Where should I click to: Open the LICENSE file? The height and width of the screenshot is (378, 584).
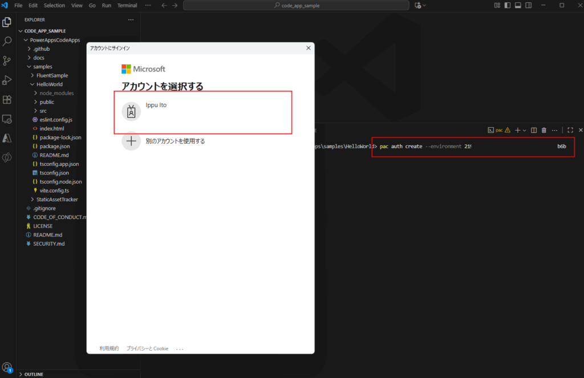[x=42, y=226]
